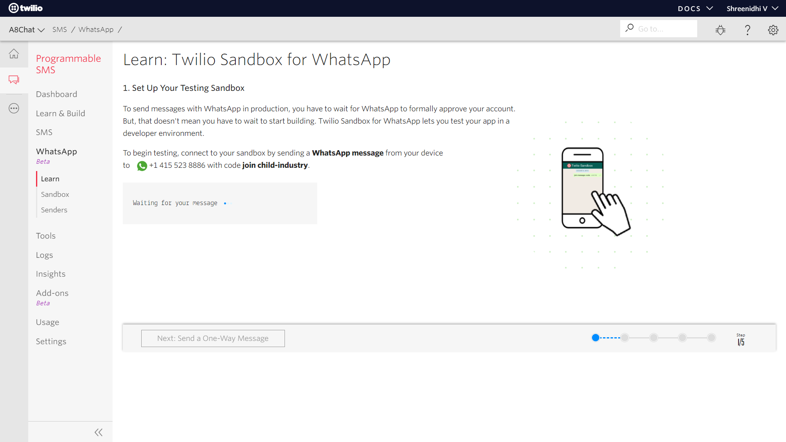Click the WhatsApp breadcrumb link
Viewport: 786px width, 442px height.
(96, 29)
